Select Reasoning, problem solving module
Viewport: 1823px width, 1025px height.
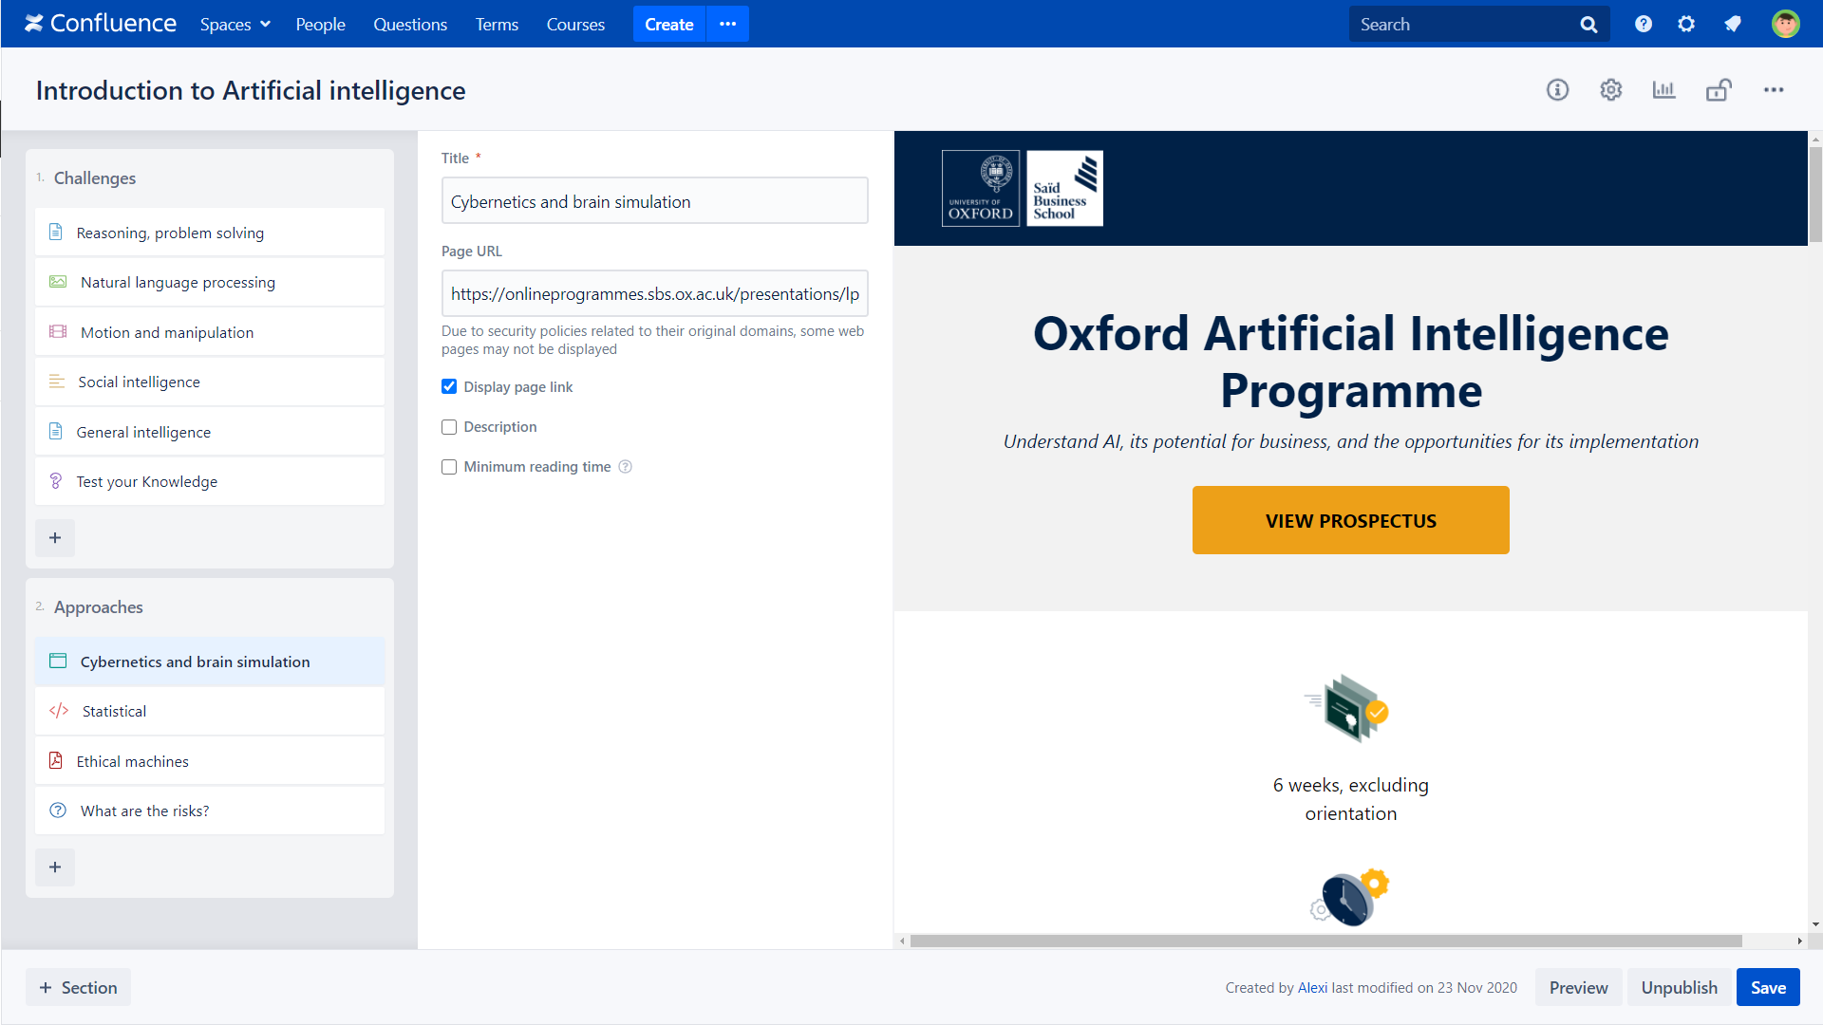(210, 233)
